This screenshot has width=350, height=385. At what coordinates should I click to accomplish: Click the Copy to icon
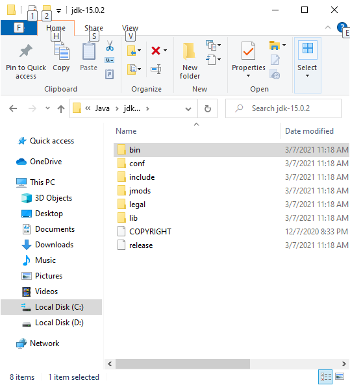click(x=132, y=69)
